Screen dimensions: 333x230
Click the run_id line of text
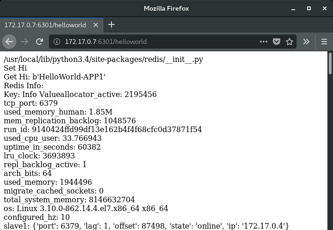(103, 129)
